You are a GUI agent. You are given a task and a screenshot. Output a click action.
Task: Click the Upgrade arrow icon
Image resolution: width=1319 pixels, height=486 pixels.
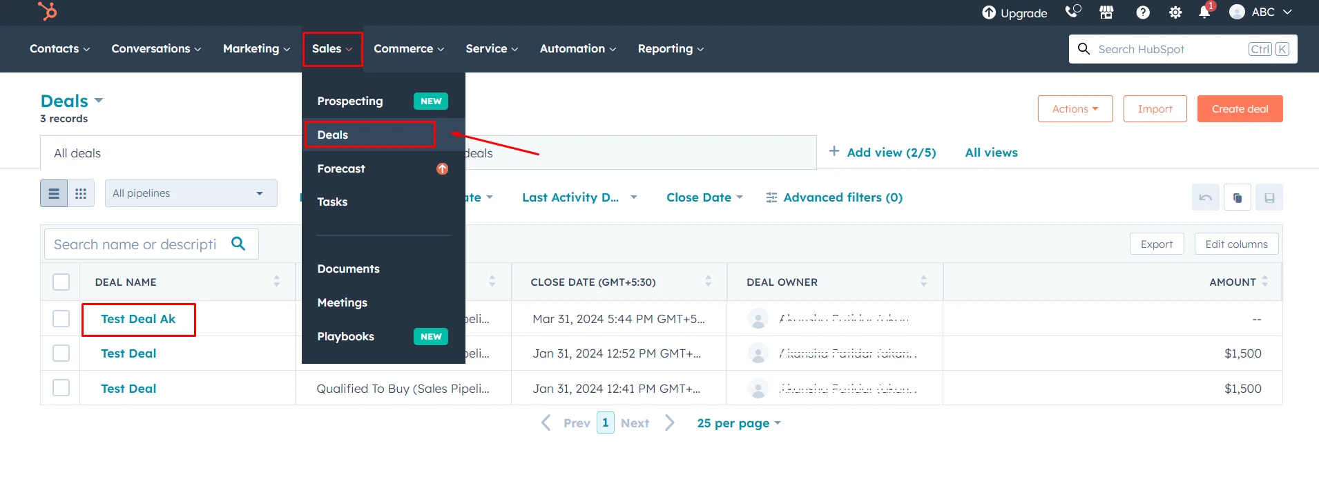coord(989,12)
